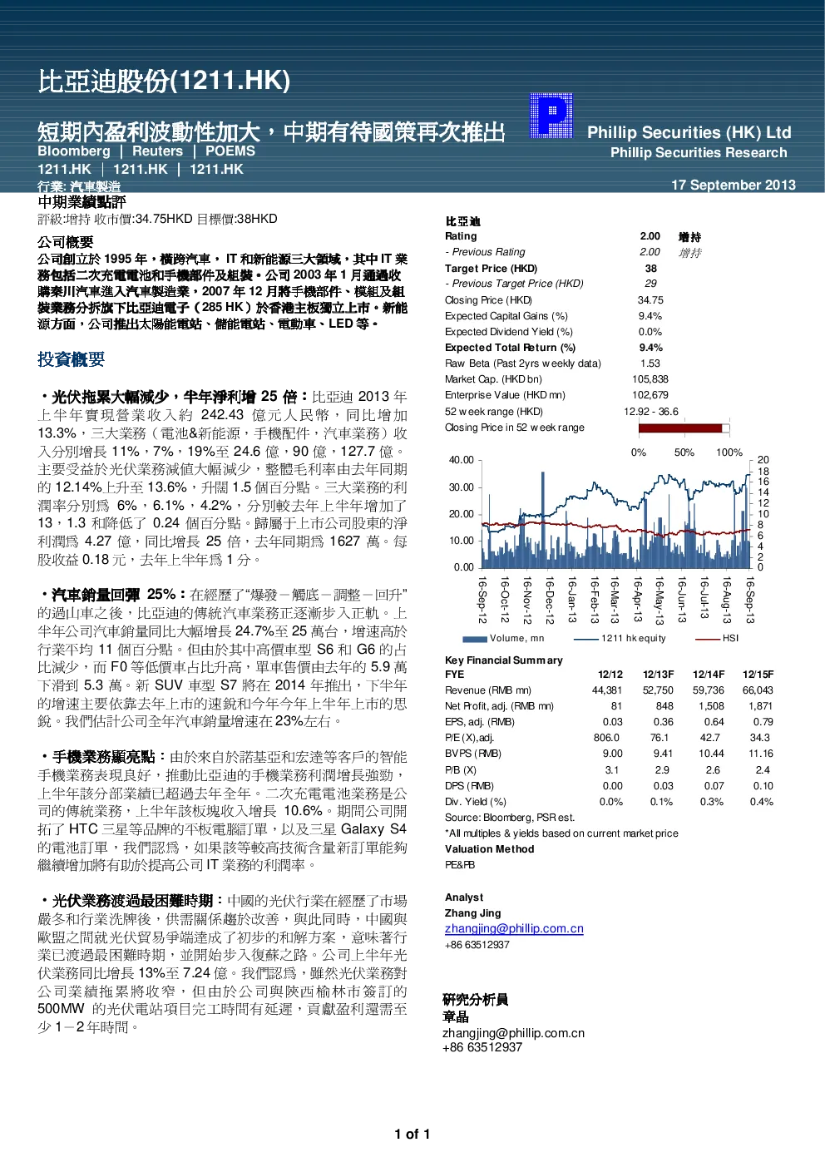The image size is (825, 1167).
Task: Select the 12/15F revenue value "66,043"
Action: 758,690
